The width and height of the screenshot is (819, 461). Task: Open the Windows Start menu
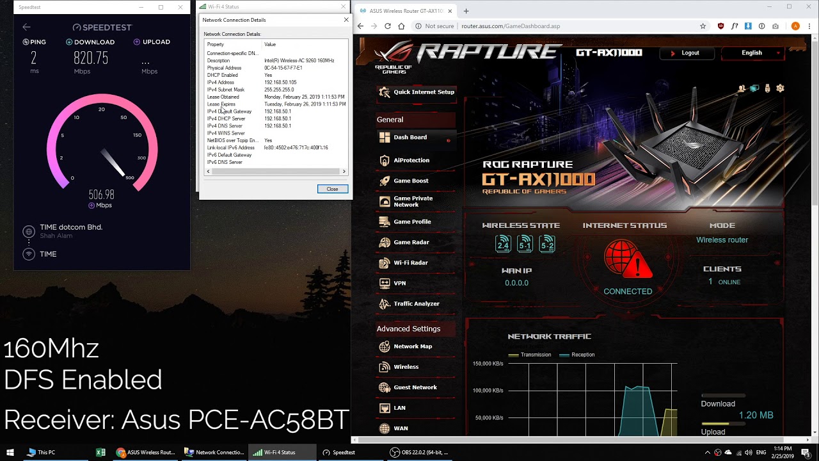point(11,452)
